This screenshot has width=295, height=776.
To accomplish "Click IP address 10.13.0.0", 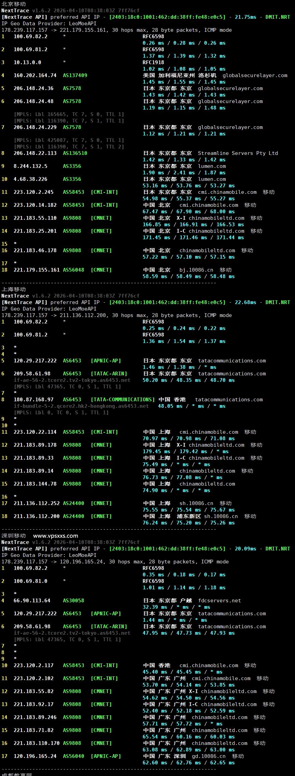I will pos(27,62).
